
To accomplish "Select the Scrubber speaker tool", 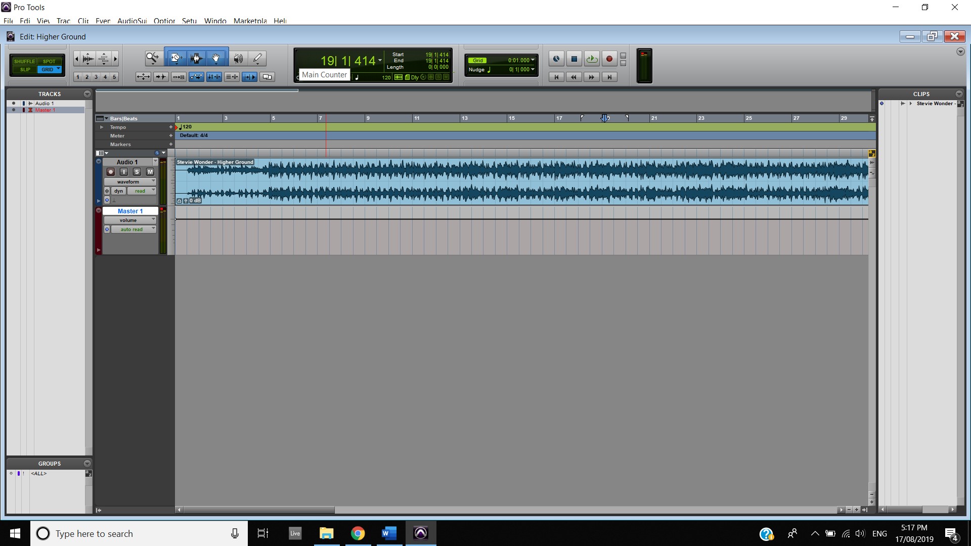I will coord(238,59).
